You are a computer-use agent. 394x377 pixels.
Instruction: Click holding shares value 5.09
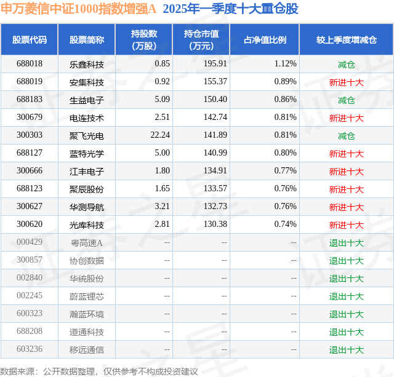(x=163, y=100)
